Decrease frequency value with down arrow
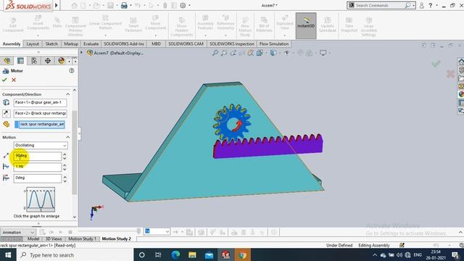The width and height of the screenshot is (464, 261). point(65,169)
